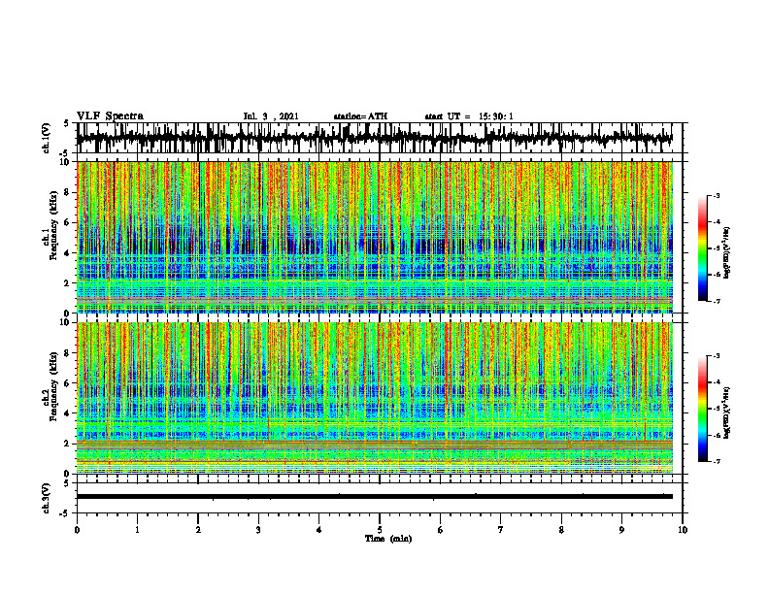Select the "start UT = 15:30:1" text
The width and height of the screenshot is (769, 594).
(469, 116)
